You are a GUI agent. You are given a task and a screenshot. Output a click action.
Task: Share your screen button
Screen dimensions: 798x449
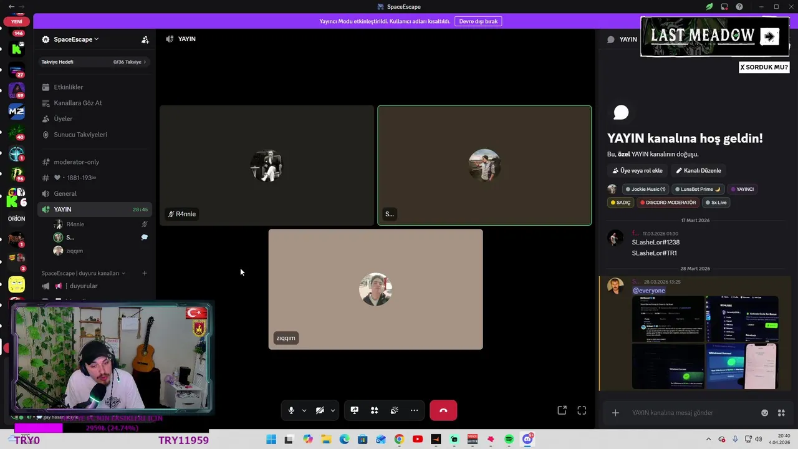pos(355,410)
